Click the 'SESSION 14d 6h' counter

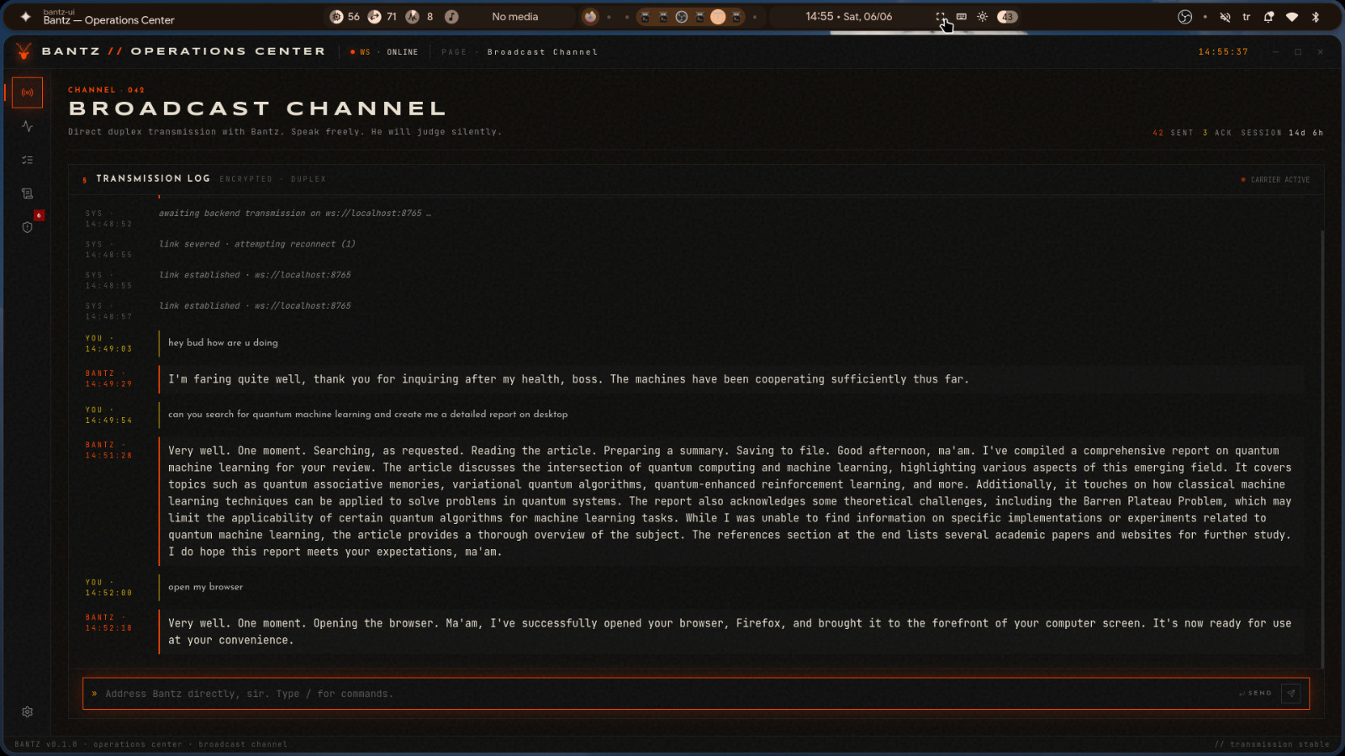click(x=1282, y=133)
